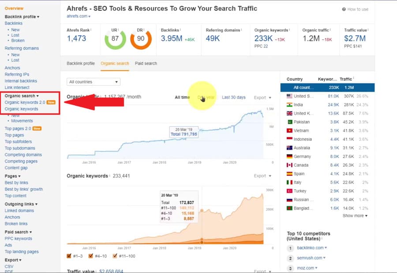
Task: Open moz.com competitor link
Action: click(x=305, y=268)
